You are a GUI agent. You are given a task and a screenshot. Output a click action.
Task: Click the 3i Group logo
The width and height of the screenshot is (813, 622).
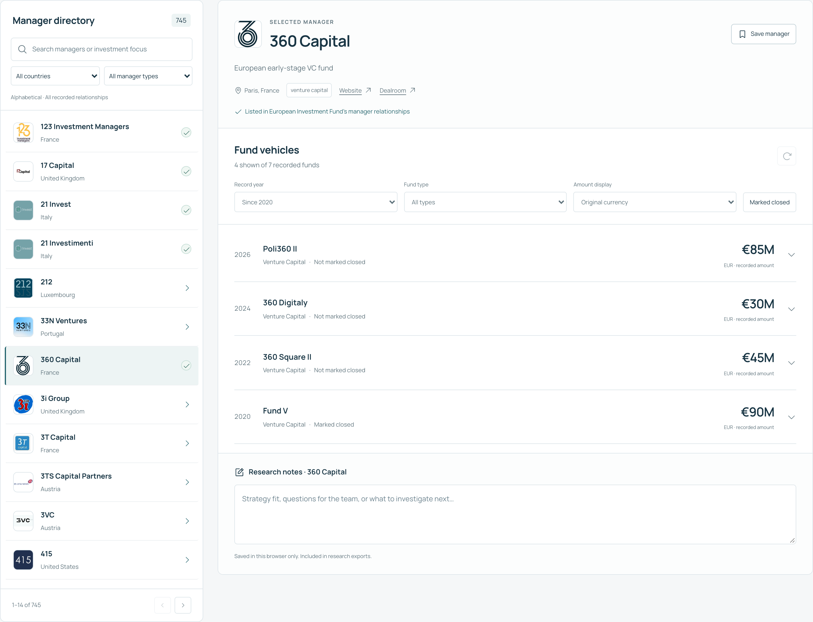(23, 405)
